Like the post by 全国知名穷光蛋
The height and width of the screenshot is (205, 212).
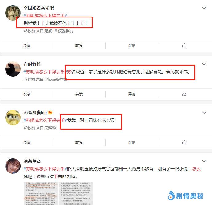184,45
